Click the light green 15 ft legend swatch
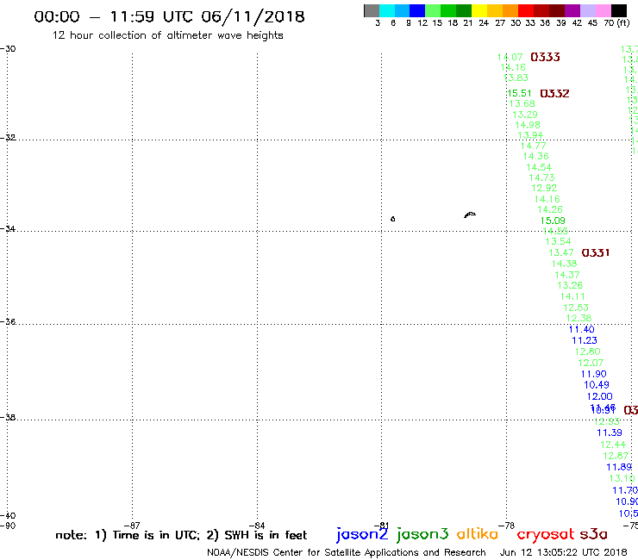638x560 pixels. (433, 10)
